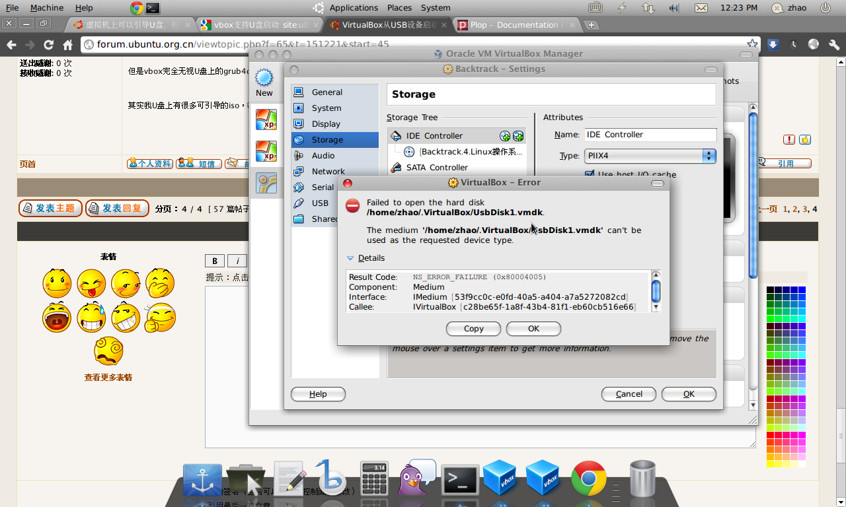Toggle italic i in forum editor
The width and height of the screenshot is (846, 507).
coord(237,261)
